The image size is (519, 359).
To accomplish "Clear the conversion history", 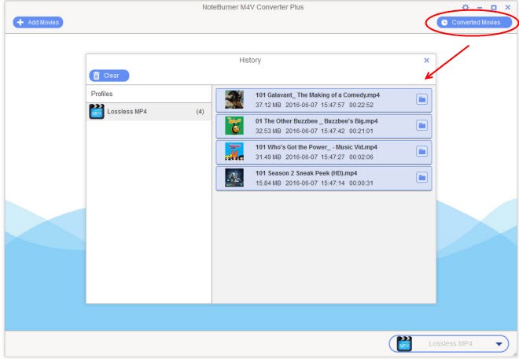I will pos(109,76).
